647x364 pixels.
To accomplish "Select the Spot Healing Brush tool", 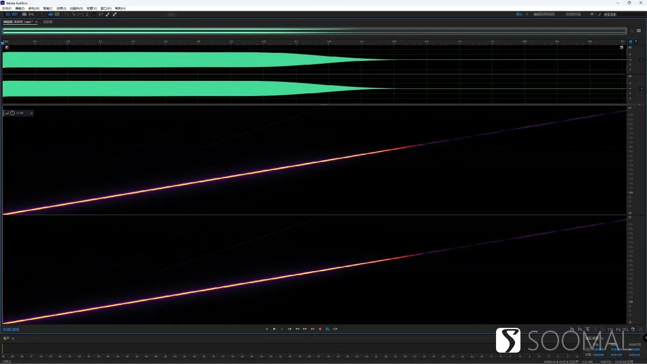I will click(114, 14).
